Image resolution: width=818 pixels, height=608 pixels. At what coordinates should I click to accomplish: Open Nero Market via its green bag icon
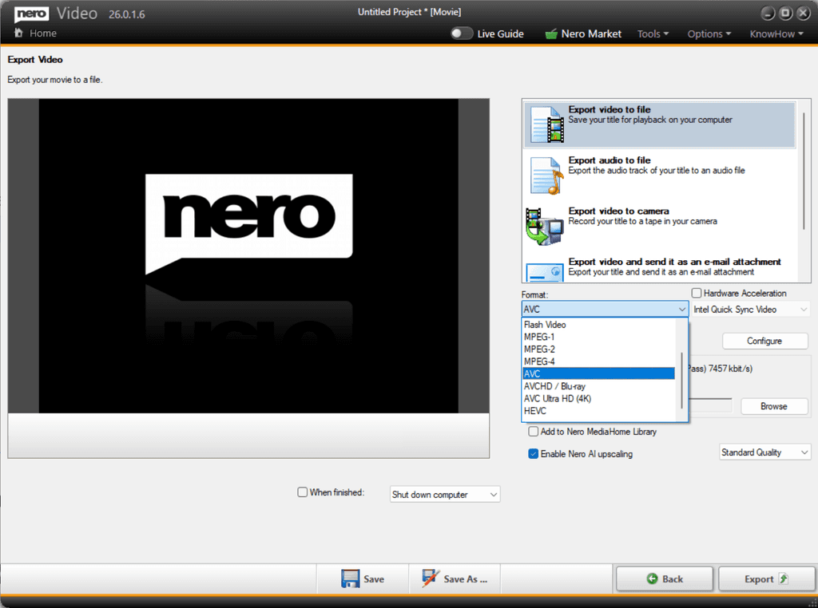[552, 34]
